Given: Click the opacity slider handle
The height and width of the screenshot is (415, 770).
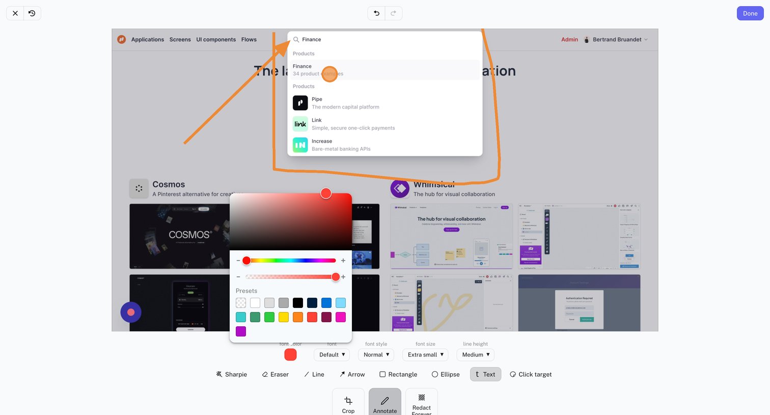Looking at the screenshot, I should (336, 277).
